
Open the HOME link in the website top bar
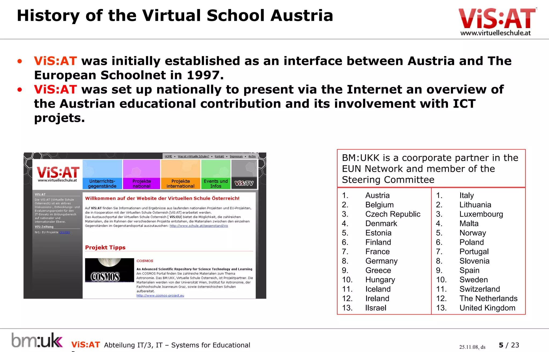pyautogui.click(x=168, y=156)
